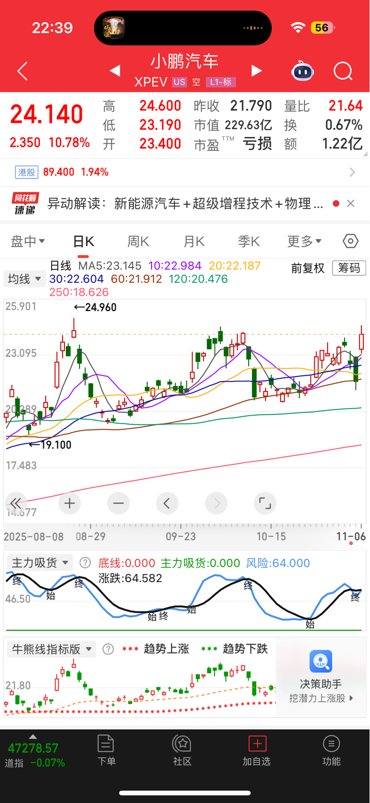The image size is (370, 803).
Task: Move chart right with arrow button
Action: (x=217, y=504)
